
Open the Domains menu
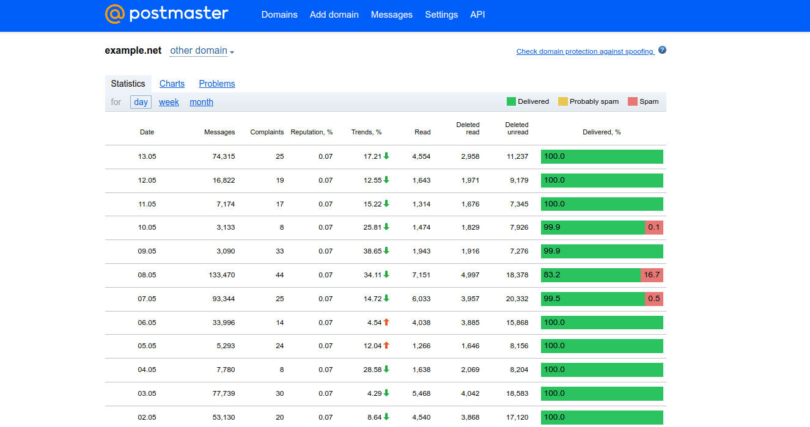click(279, 15)
